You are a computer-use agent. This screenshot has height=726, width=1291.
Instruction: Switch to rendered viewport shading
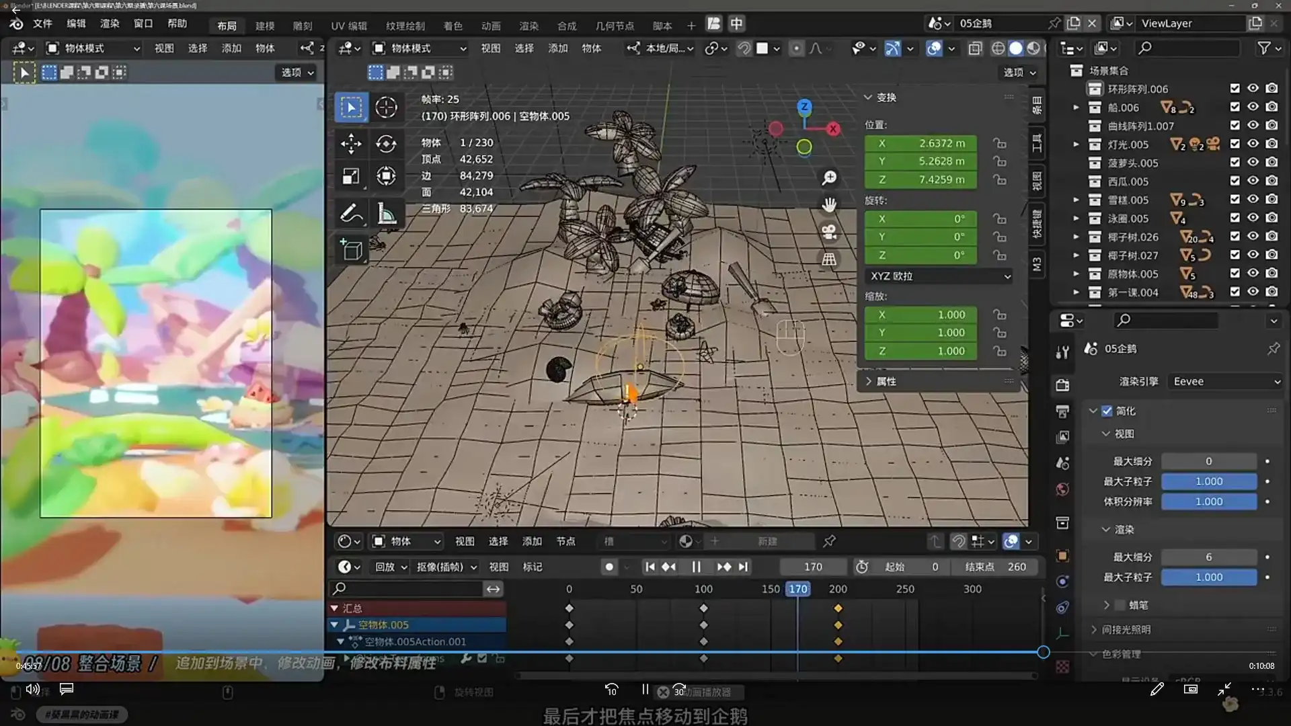click(x=1033, y=48)
